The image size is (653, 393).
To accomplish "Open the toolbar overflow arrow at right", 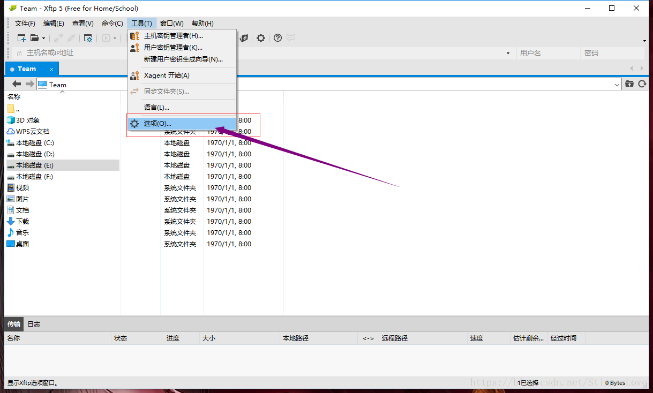I will point(644,41).
